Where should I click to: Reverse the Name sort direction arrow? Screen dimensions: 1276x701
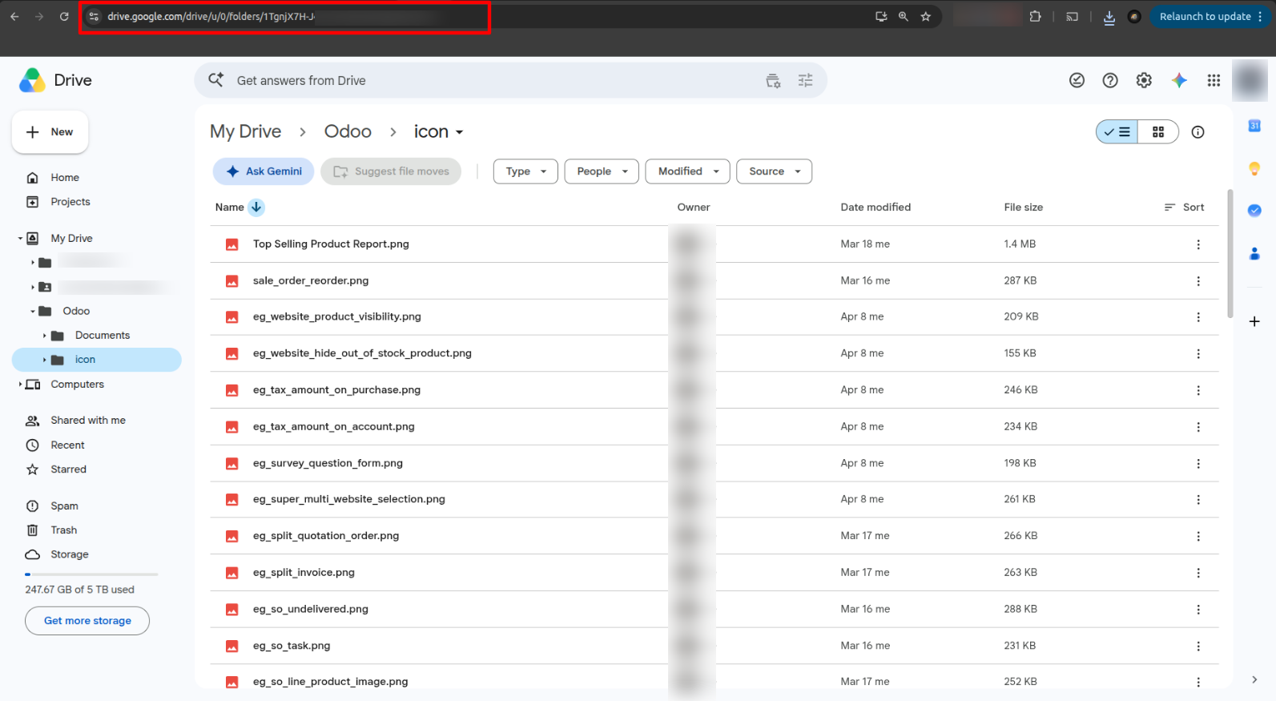[256, 207]
